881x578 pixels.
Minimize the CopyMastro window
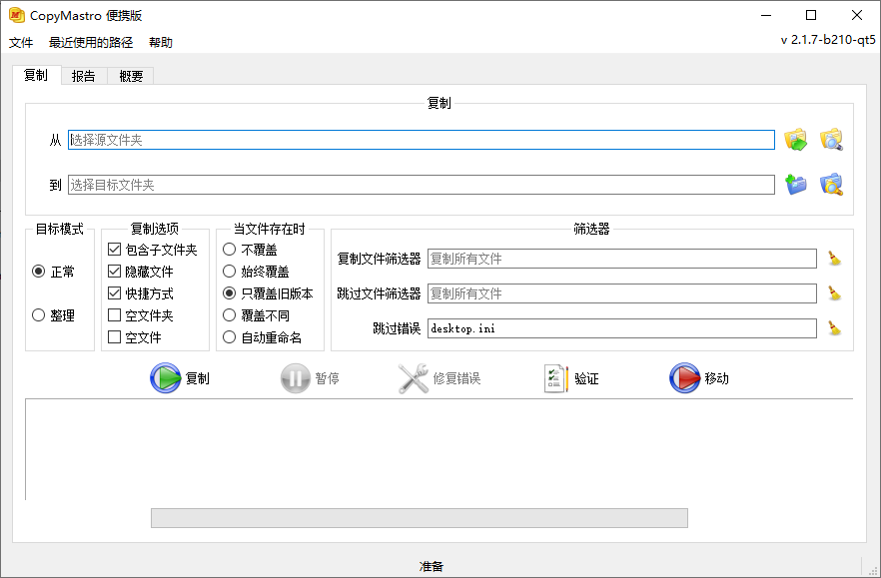click(766, 15)
